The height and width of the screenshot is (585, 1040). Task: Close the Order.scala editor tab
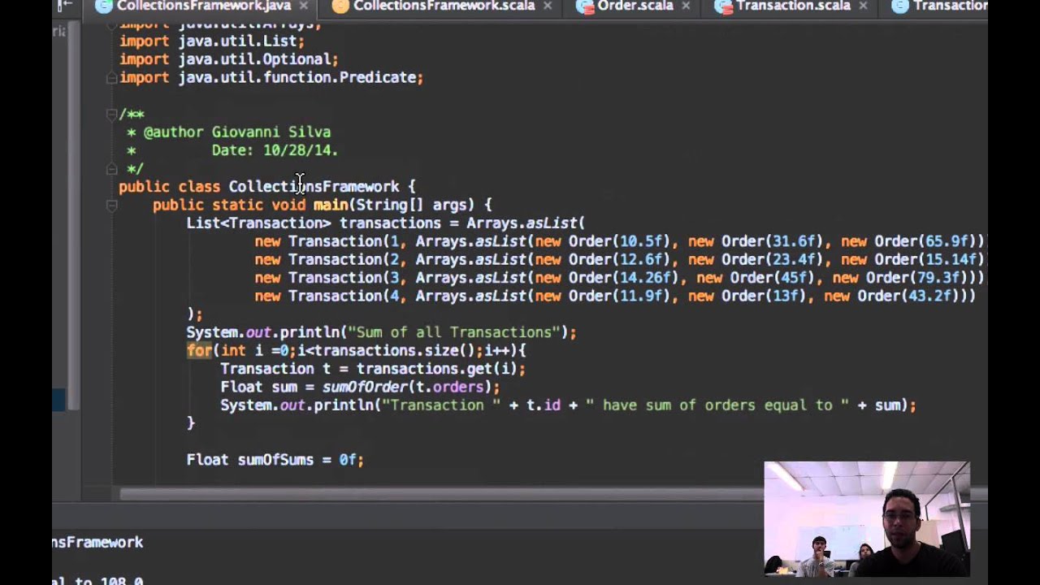[685, 6]
